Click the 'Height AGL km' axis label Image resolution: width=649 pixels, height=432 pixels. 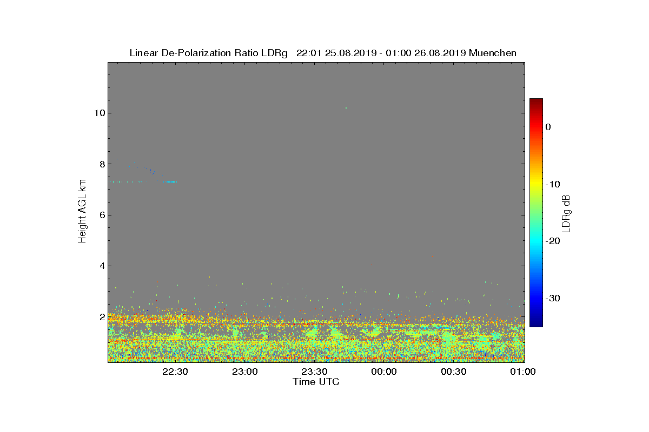tap(82, 211)
